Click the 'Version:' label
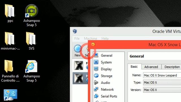The width and height of the screenshot is (181, 102). 136,90
